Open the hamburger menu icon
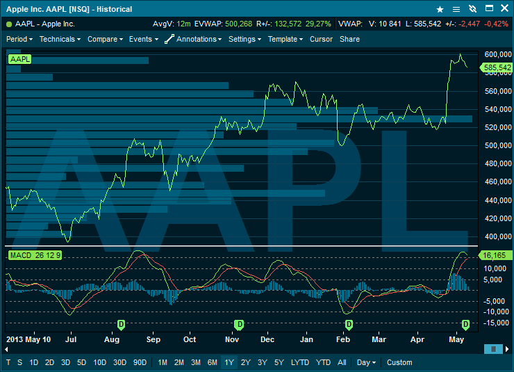 point(456,10)
